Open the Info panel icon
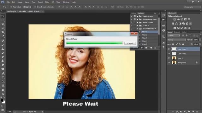This screenshot has width=202, height=113. coord(163,30)
